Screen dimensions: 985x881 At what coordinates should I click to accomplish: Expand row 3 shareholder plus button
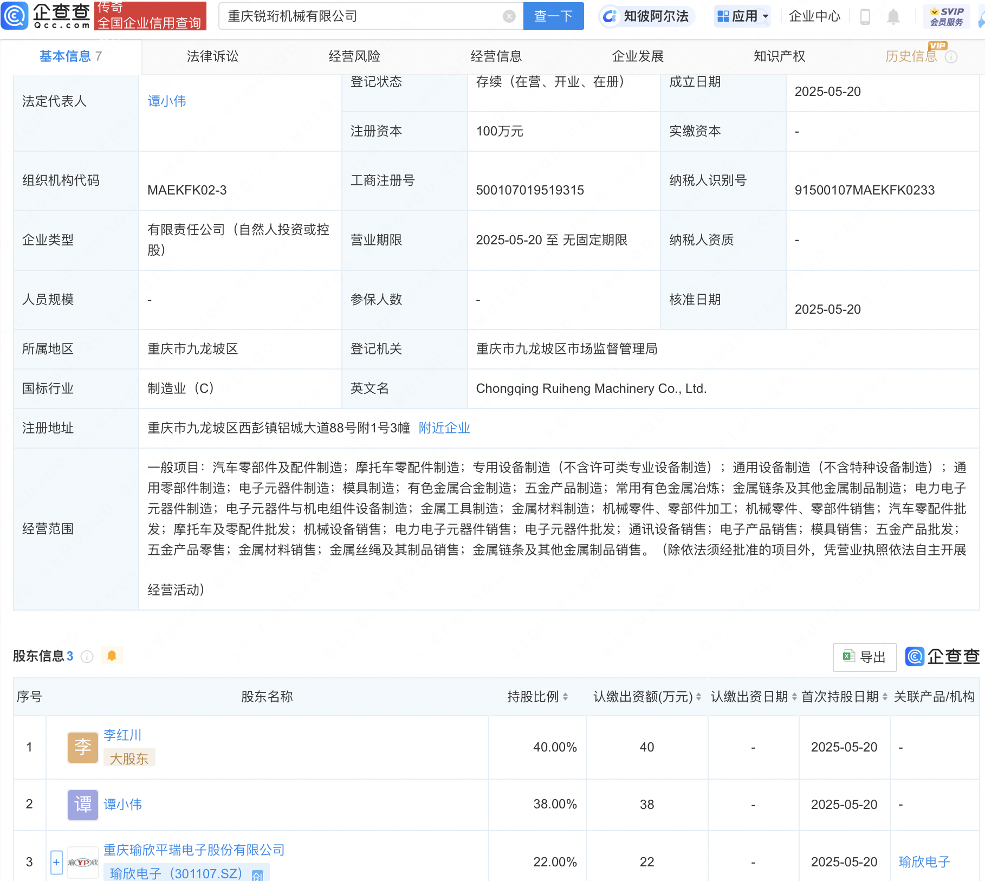coord(56,862)
